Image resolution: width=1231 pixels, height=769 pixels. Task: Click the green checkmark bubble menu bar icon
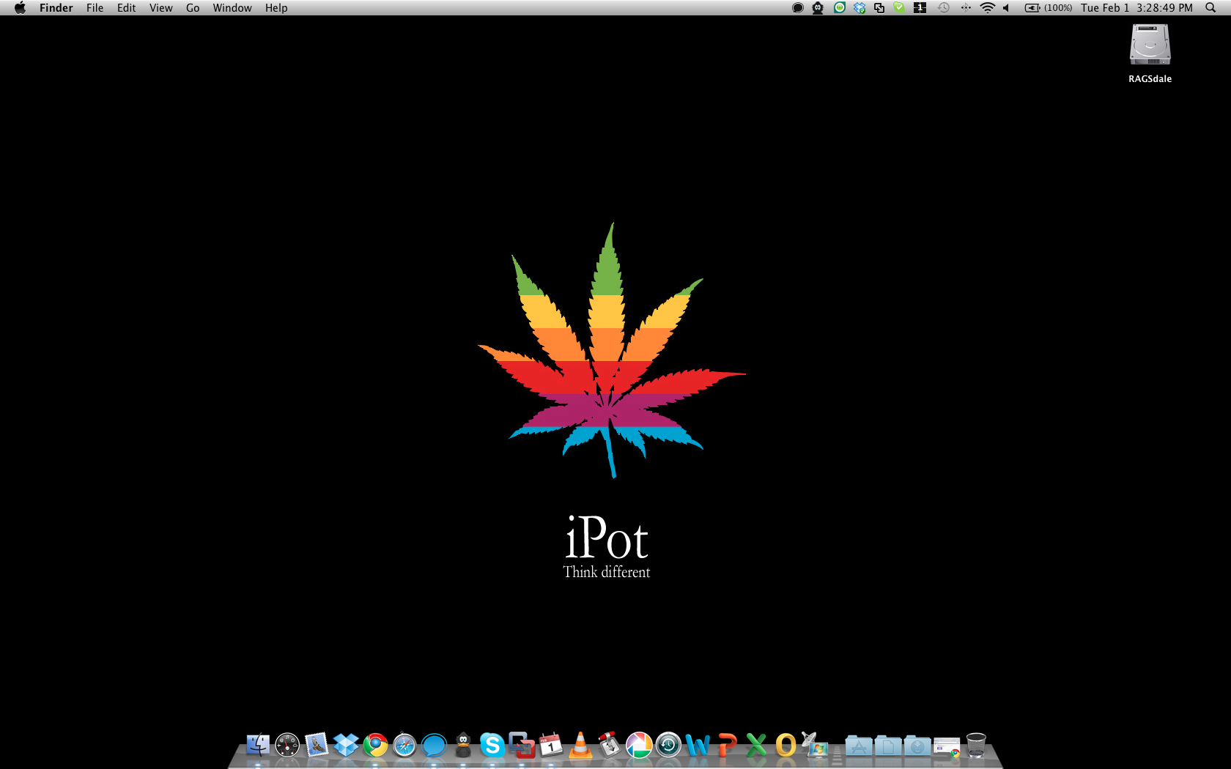coord(899,7)
